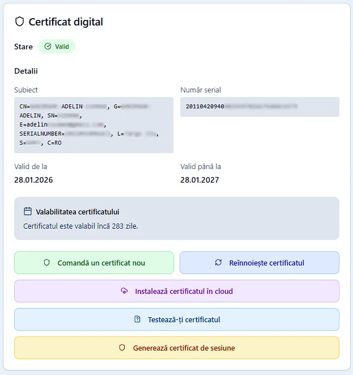Click the Stare label
Screen dimensions: 353x375
pos(23,47)
